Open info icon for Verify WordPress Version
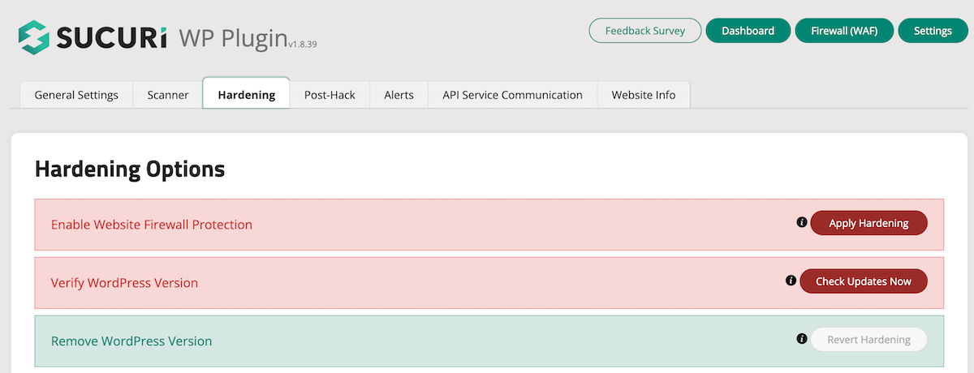 [x=791, y=281]
